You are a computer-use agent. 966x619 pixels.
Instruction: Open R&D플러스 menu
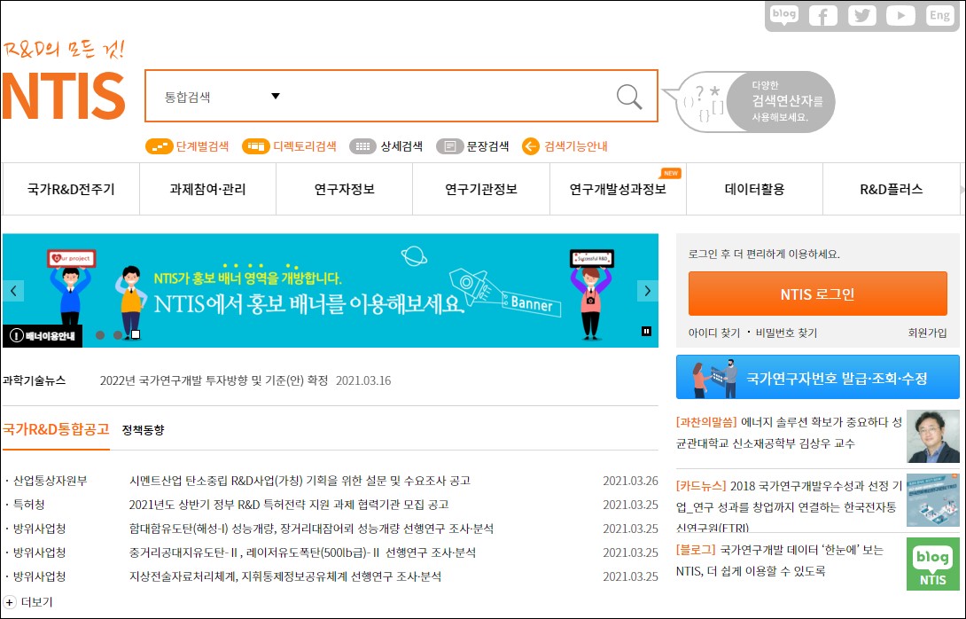[x=892, y=189]
